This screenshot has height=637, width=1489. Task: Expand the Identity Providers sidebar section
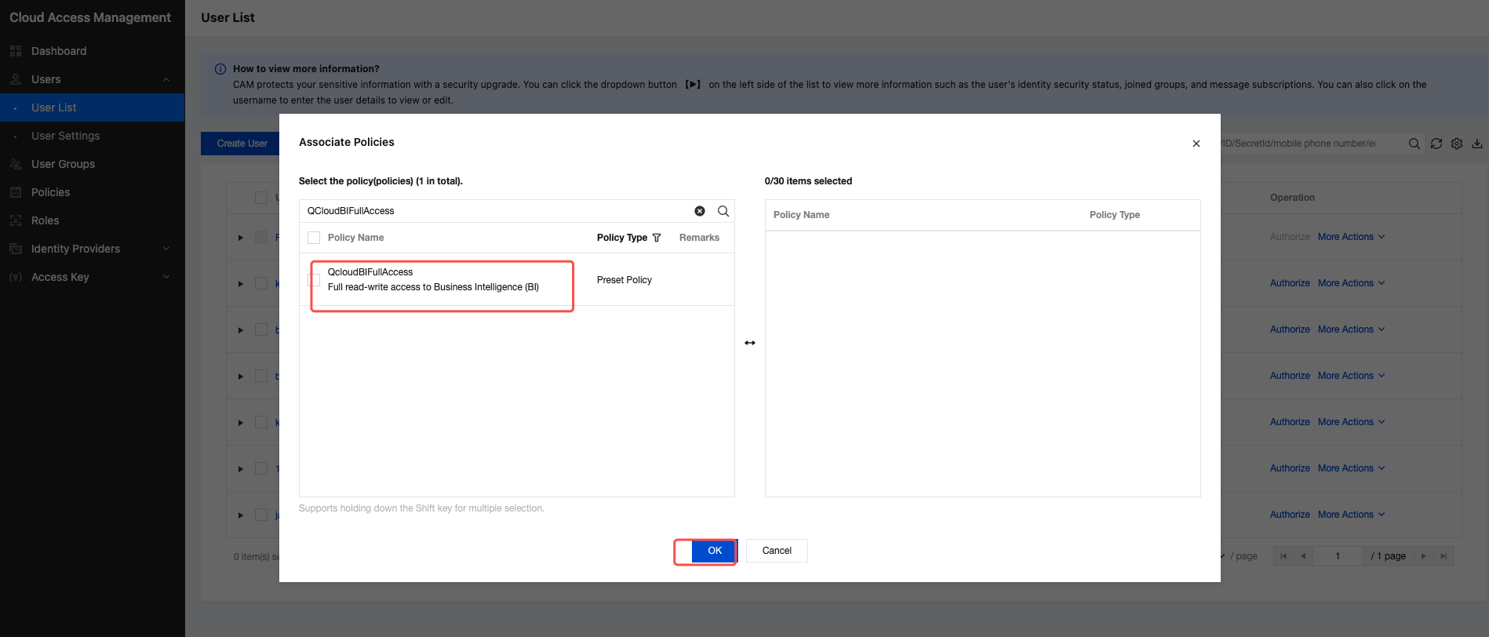tap(166, 249)
